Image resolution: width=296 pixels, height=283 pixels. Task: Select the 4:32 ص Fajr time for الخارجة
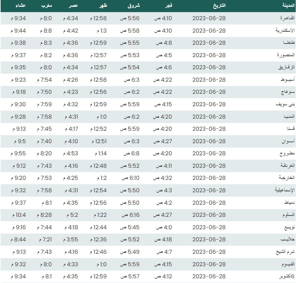pyautogui.click(x=163, y=178)
